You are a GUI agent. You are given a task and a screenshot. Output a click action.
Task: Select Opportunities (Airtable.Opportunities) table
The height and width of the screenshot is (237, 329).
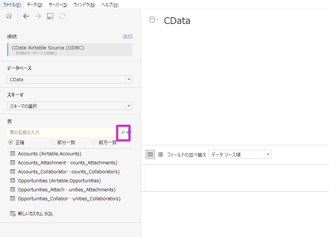[60, 181]
